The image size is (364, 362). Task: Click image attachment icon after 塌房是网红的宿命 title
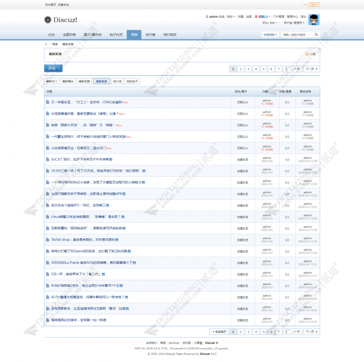point(105,320)
